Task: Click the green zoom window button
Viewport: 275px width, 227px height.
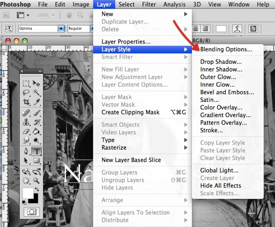Action: click(25, 41)
